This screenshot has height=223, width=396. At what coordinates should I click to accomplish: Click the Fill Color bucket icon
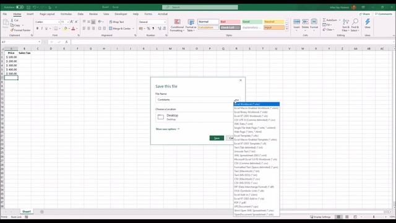point(66,28)
